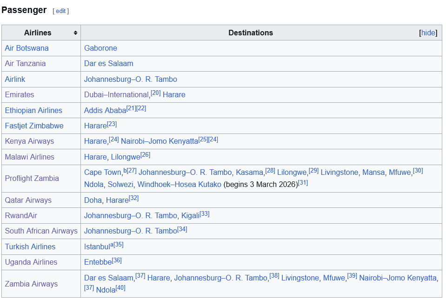Open the Proflight Zambia link
Viewport: 446px width, 300px height.
click(32, 179)
